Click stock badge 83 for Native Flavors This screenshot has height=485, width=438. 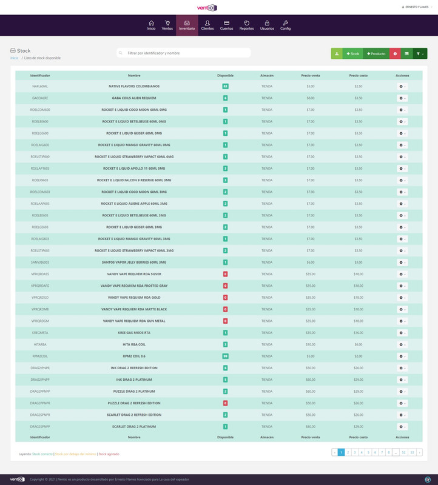tap(225, 86)
